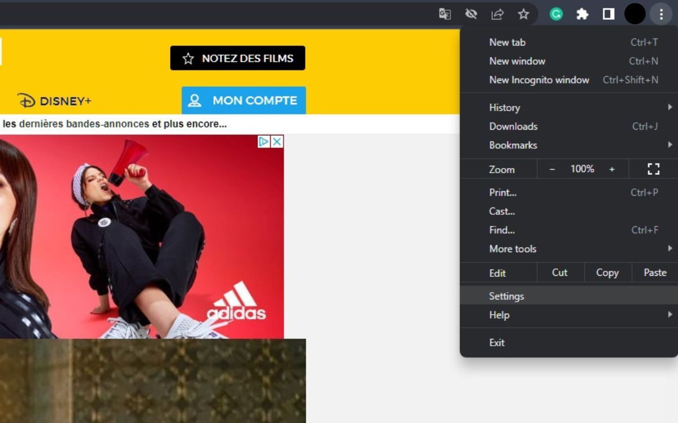Open Downloads from the menu
This screenshot has width=678, height=423.
(569, 126)
